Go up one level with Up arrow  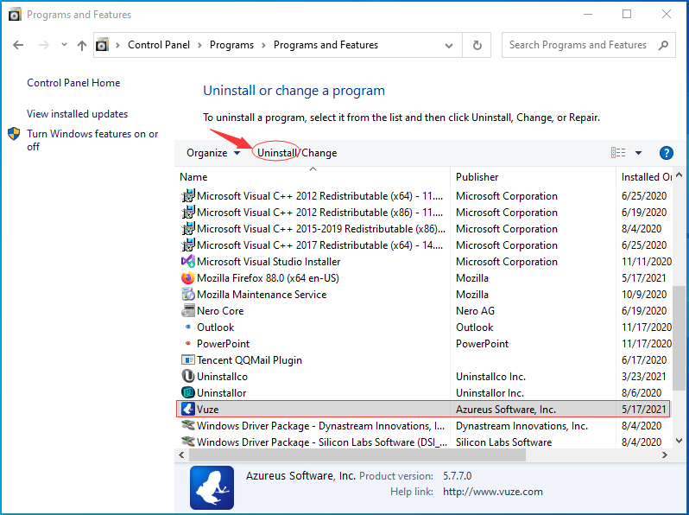(x=82, y=45)
